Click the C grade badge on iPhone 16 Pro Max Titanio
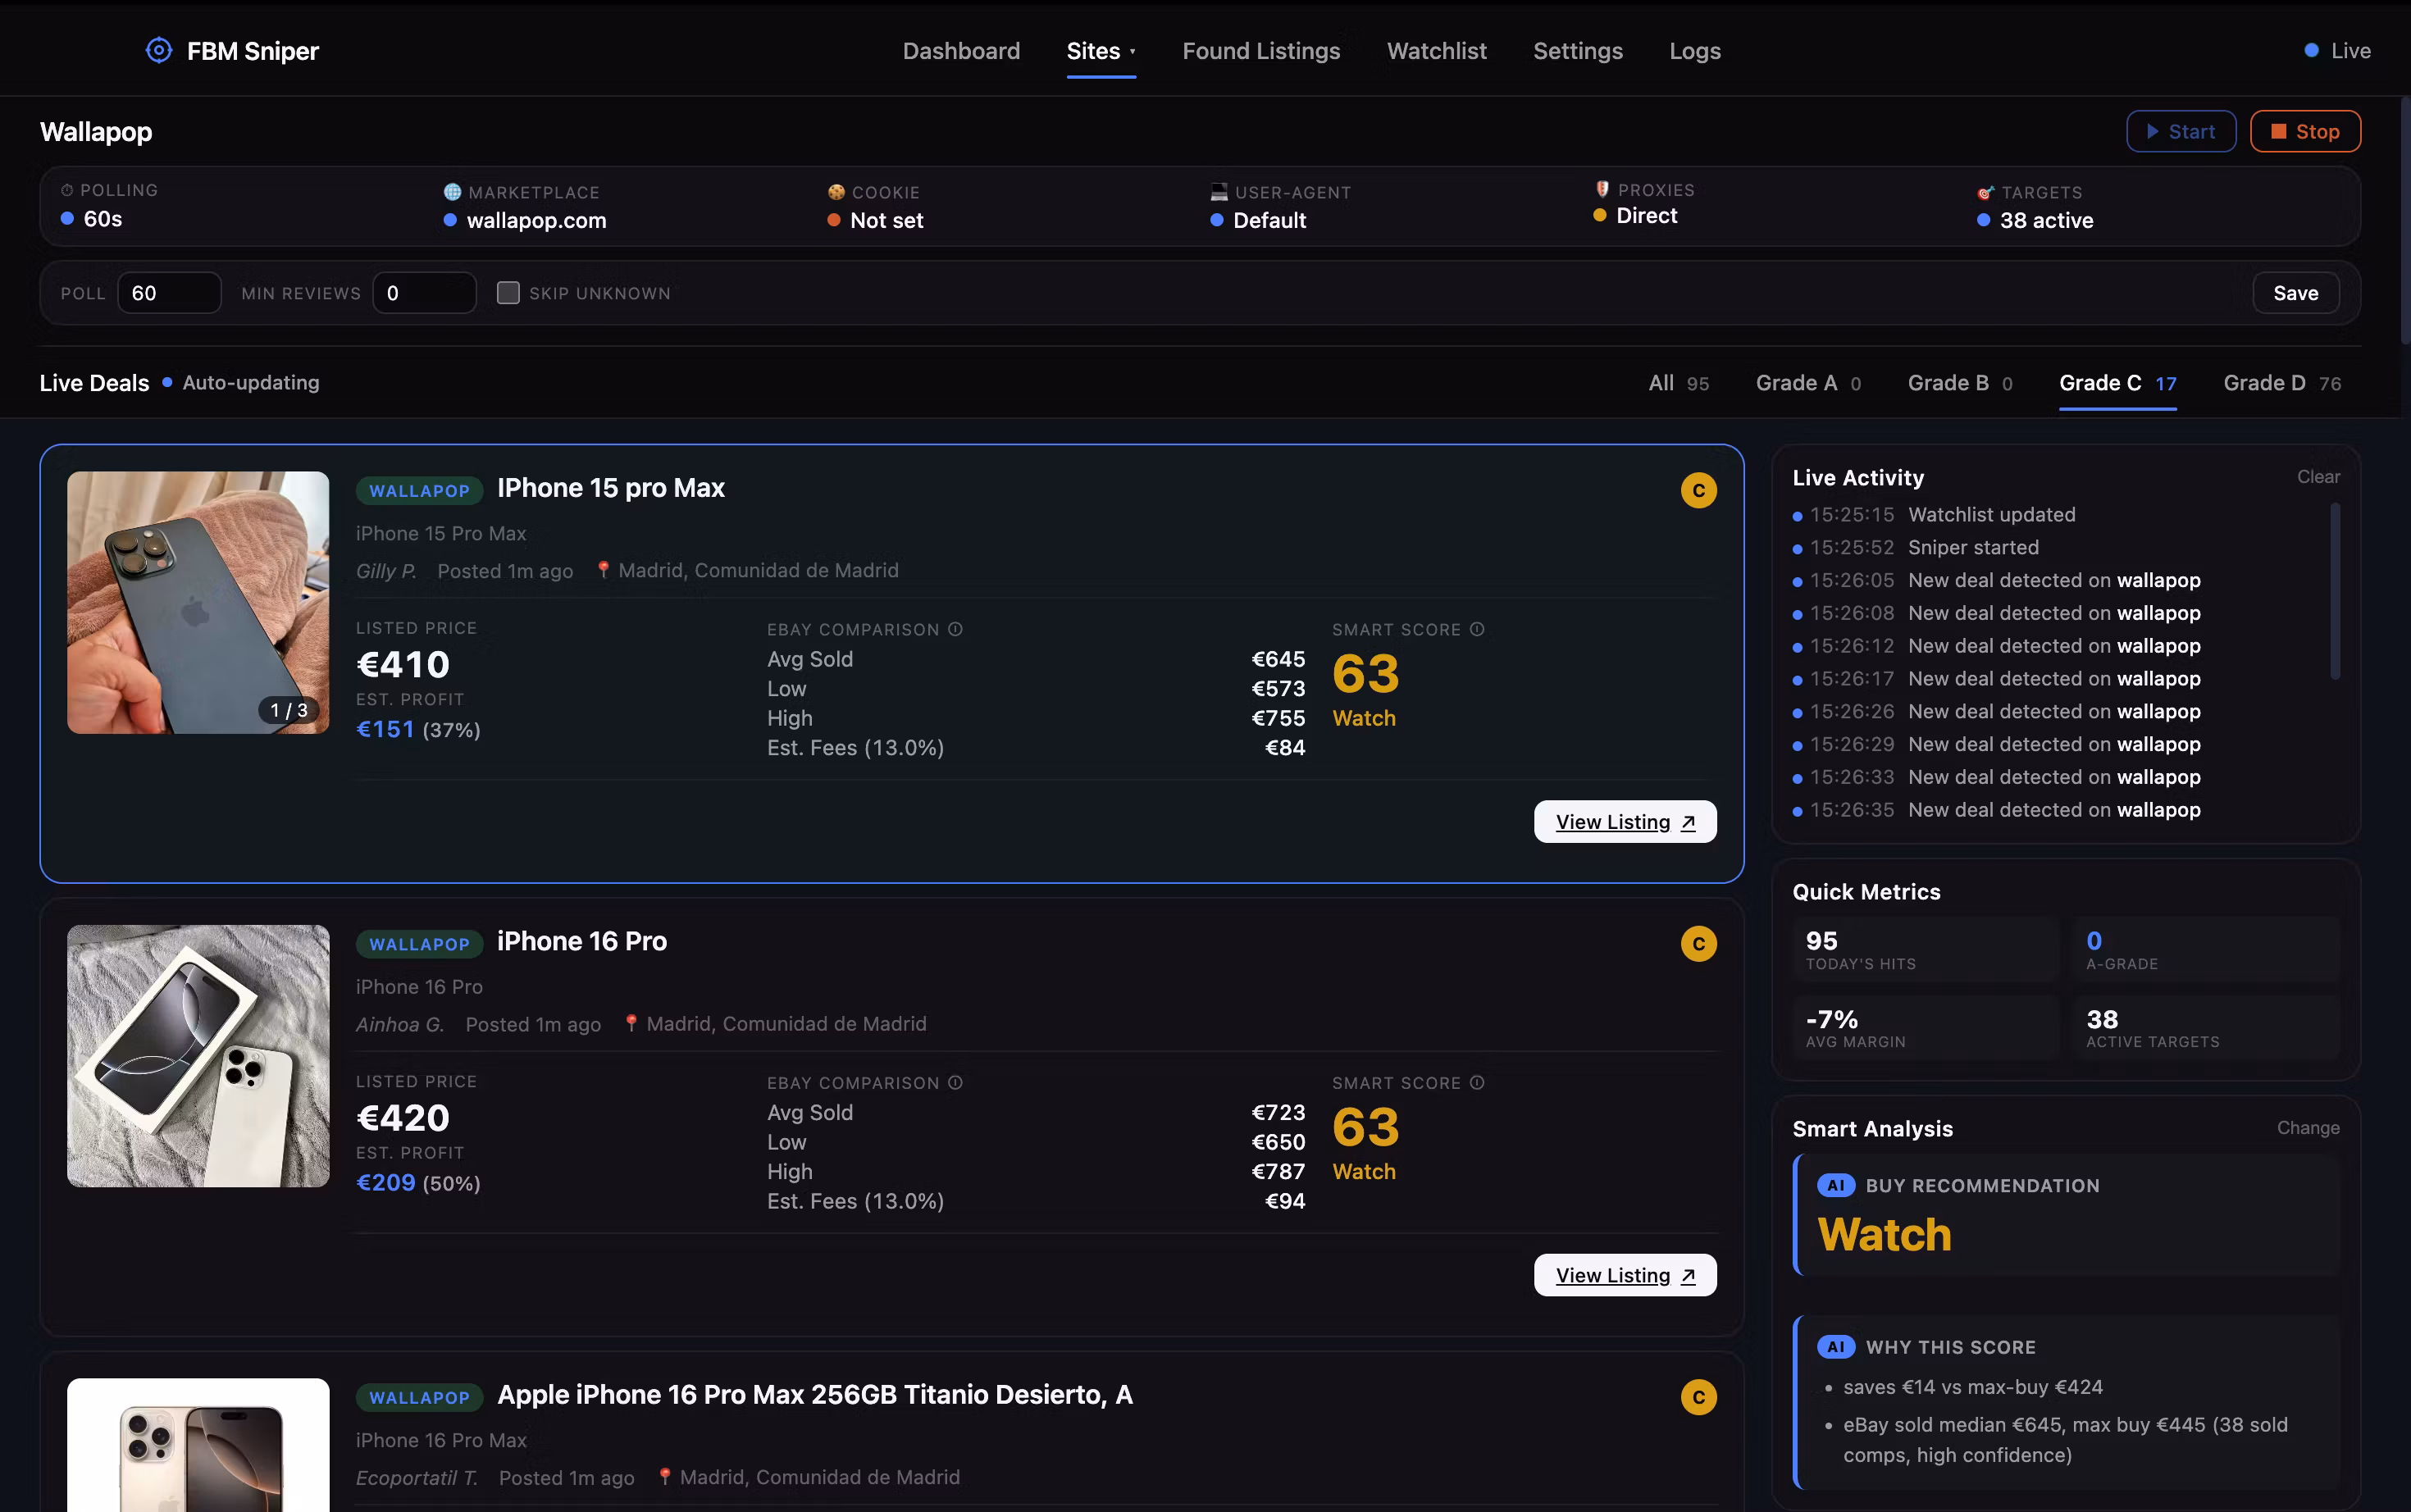Viewport: 2411px width, 1512px height. pos(1698,1397)
